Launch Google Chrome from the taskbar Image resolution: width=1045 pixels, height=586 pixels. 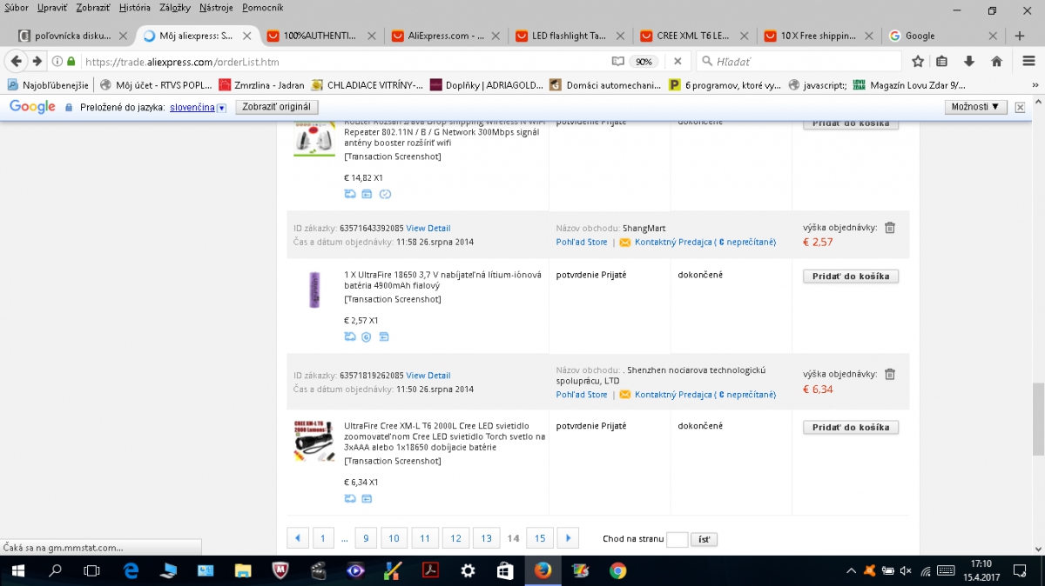pos(617,571)
